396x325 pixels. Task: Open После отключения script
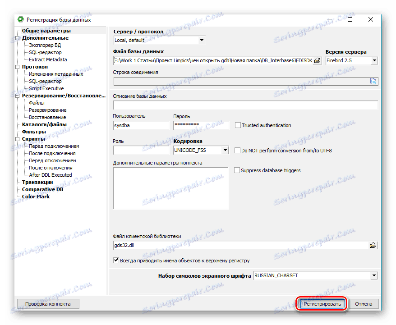tap(51, 168)
